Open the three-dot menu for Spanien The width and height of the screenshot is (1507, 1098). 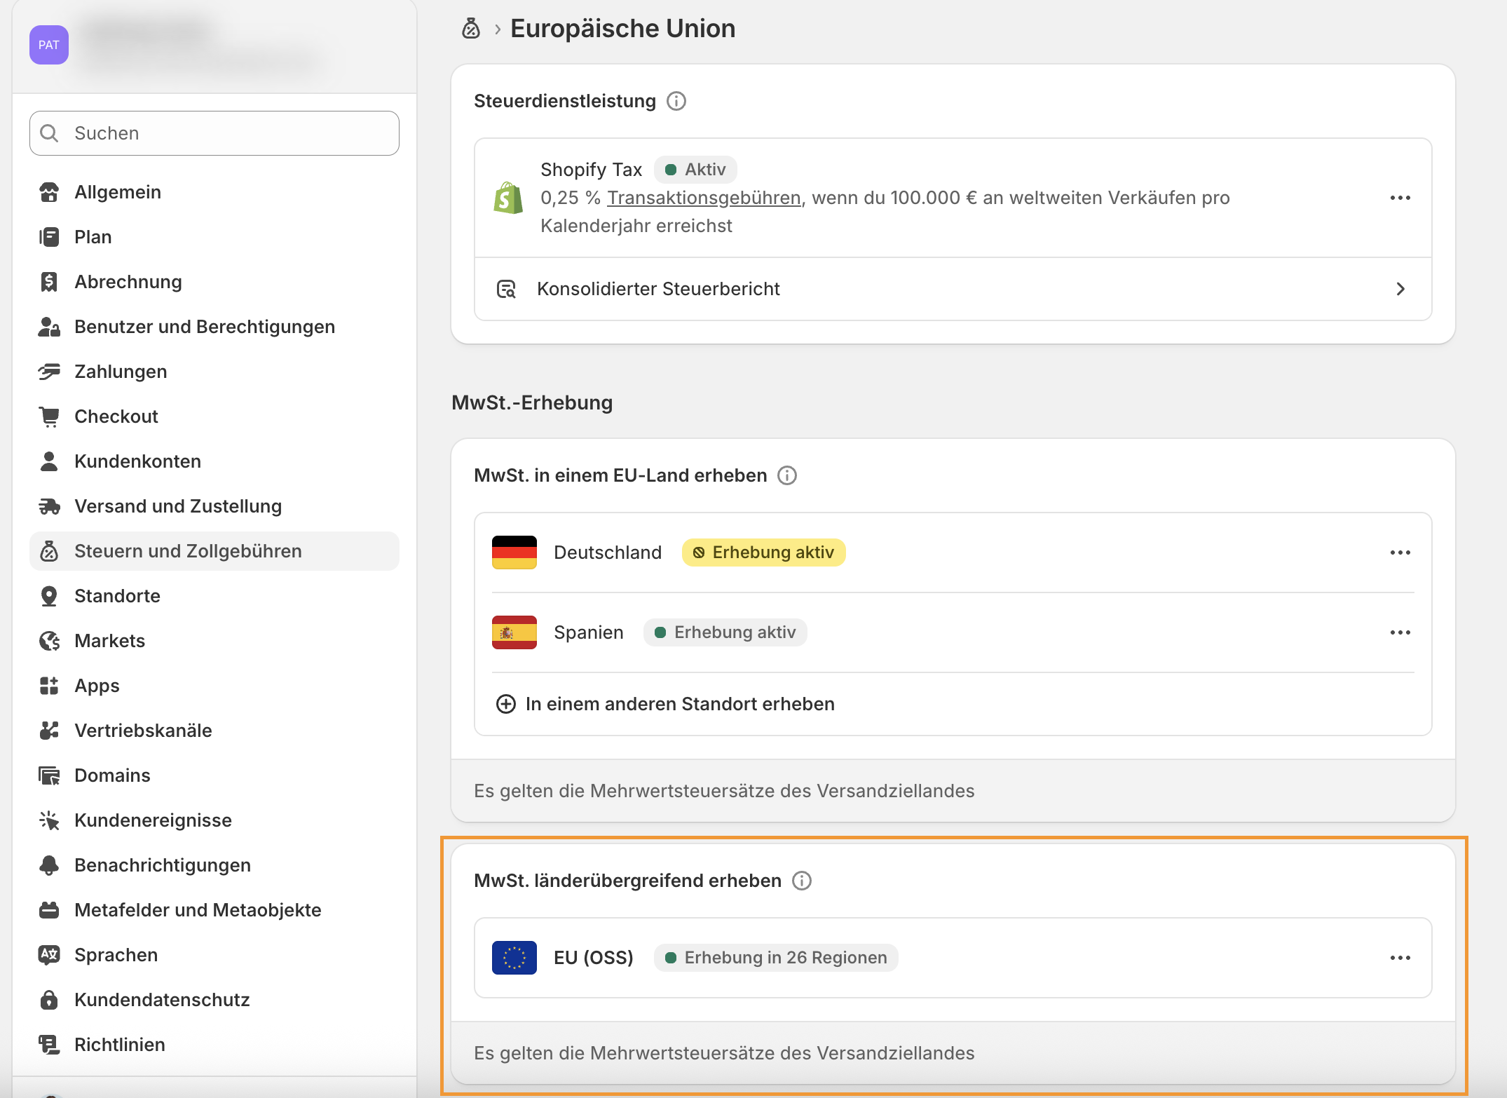click(1400, 632)
